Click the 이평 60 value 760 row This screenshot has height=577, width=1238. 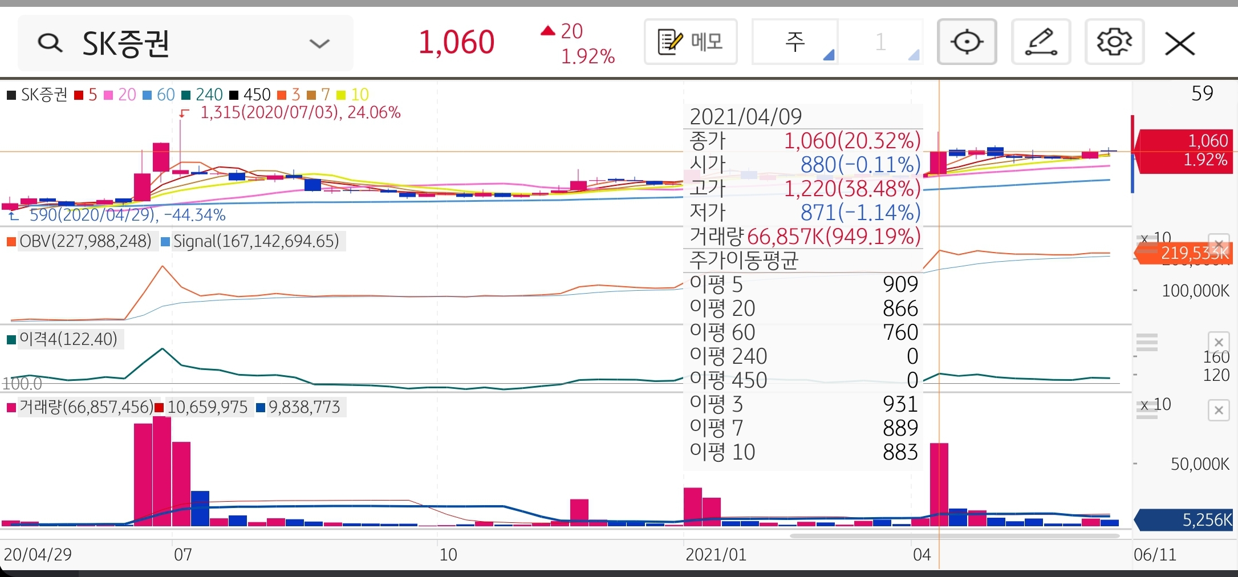coord(805,332)
